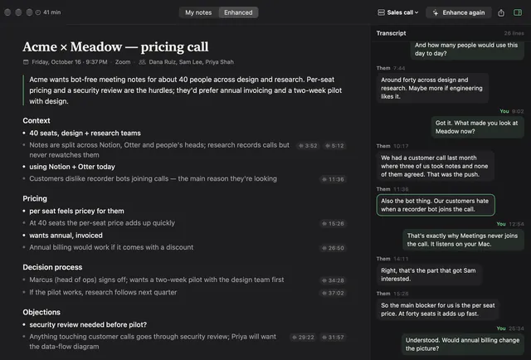This screenshot has height=360, width=531.
Task: Click the attendees people icon
Action: pos(142,62)
